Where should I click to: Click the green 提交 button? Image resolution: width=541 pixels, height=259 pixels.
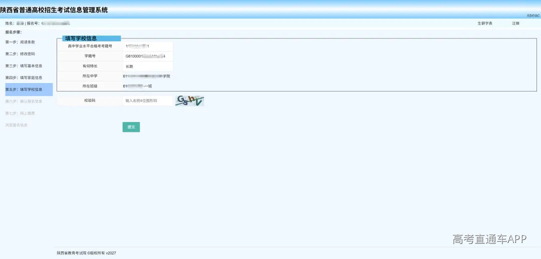(131, 127)
